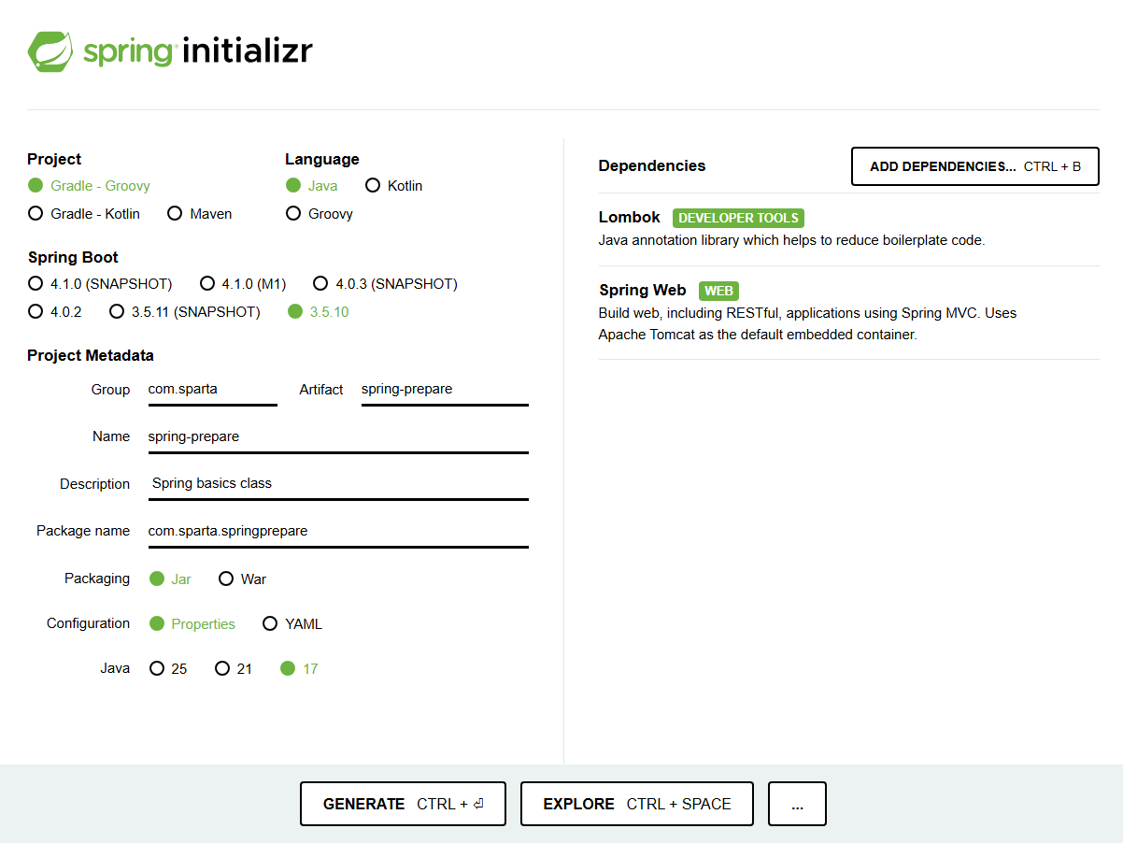
Task: Choose Kotlin as the language
Action: (394, 186)
